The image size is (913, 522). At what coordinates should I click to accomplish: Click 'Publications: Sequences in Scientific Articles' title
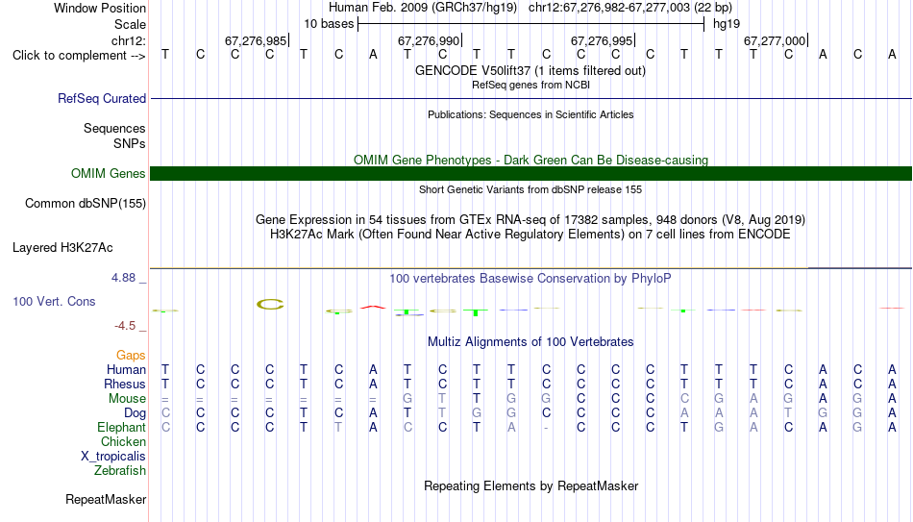pos(531,114)
